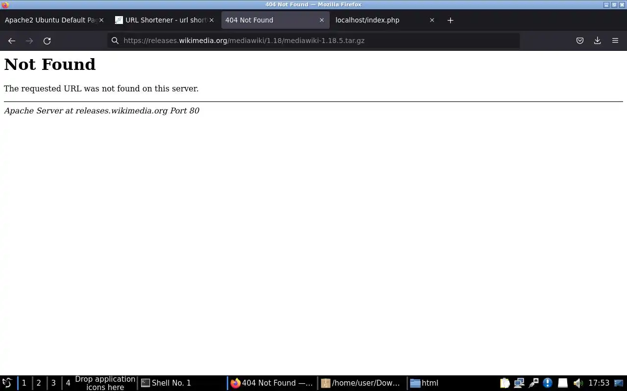Click the blue notification alert tray icon
This screenshot has width=627, height=391.
(x=548, y=383)
